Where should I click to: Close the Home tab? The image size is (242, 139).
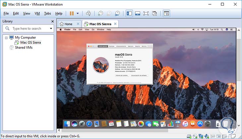[x=78, y=24]
